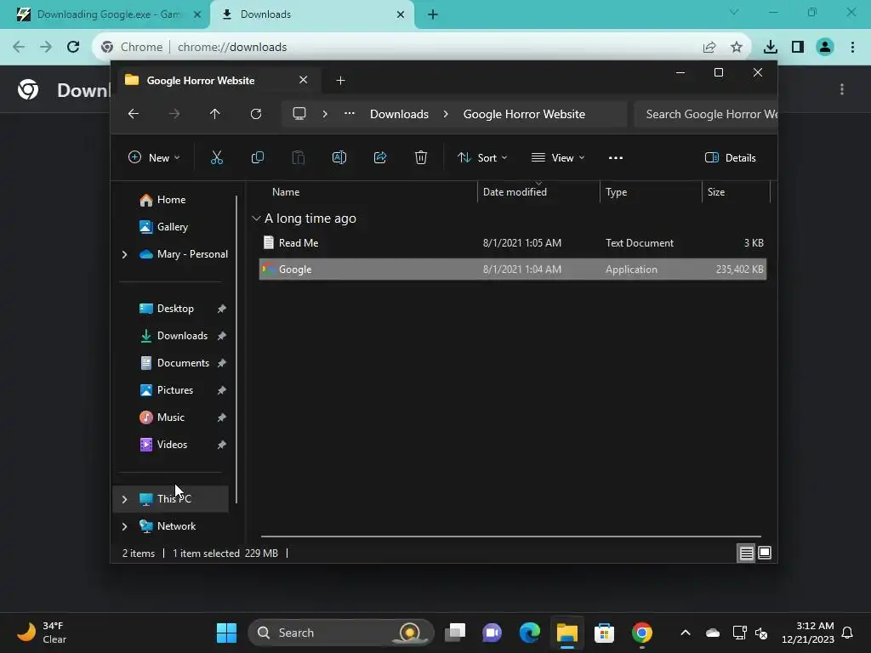Toggle Chrome side panel
Screen dimensions: 871x653
tap(798, 48)
